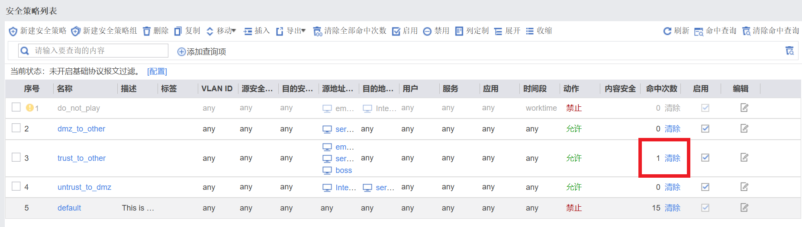Click the copy icon in toolbar
Screen dimensions: 802x227
tap(178, 31)
